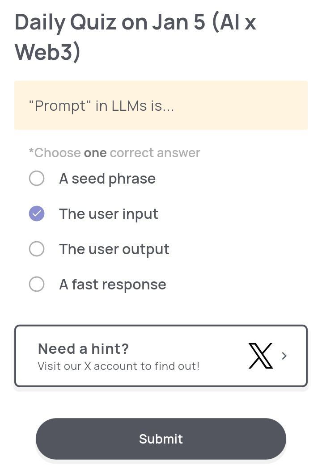322x469 pixels.
Task: Click the 'The user output' label text
Action: [114, 249]
